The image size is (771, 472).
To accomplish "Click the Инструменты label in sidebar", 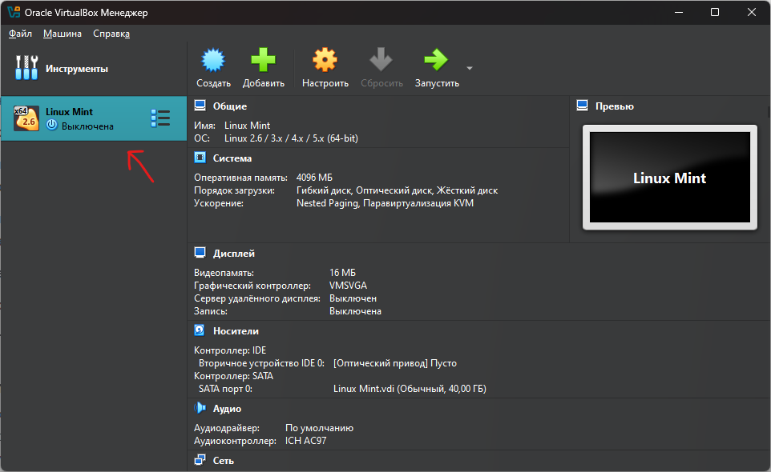I will coord(77,69).
